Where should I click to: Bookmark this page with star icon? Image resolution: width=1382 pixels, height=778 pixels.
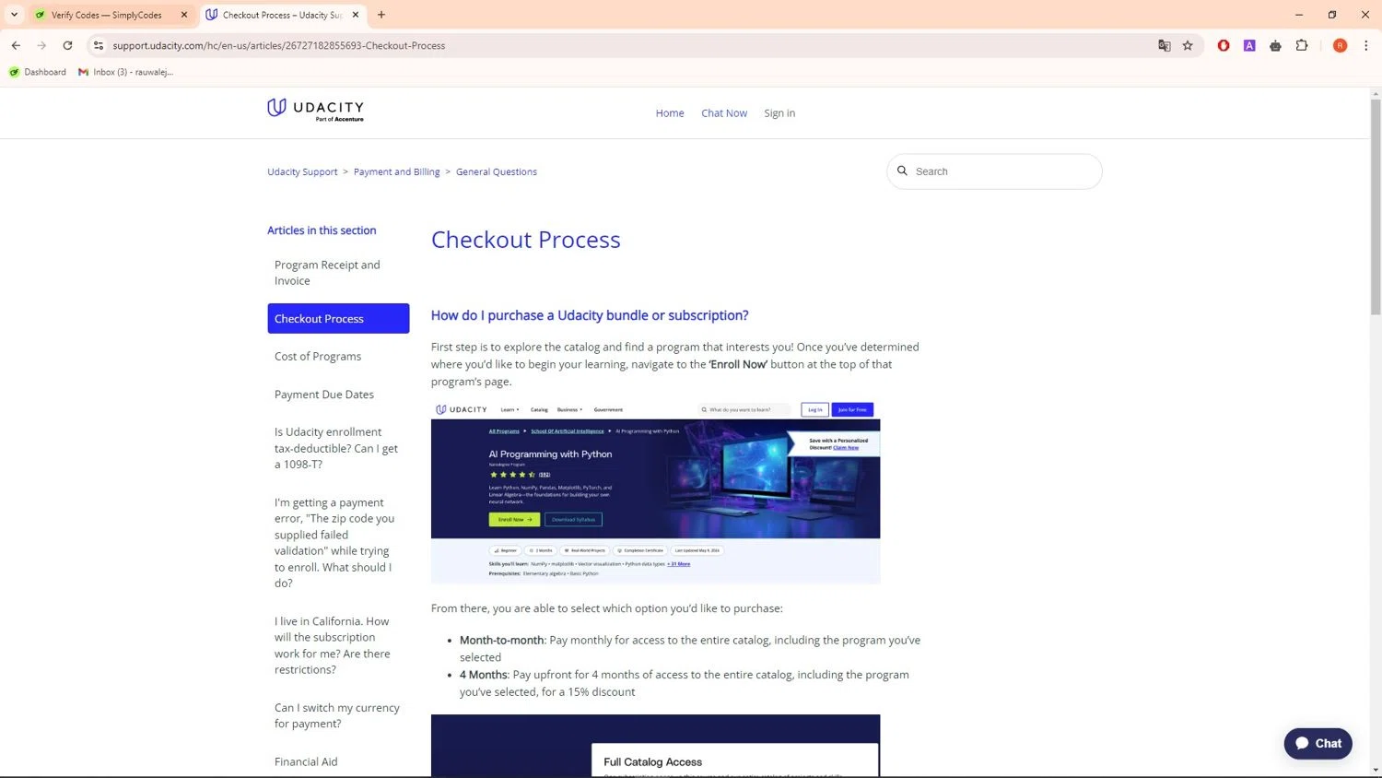tap(1188, 45)
